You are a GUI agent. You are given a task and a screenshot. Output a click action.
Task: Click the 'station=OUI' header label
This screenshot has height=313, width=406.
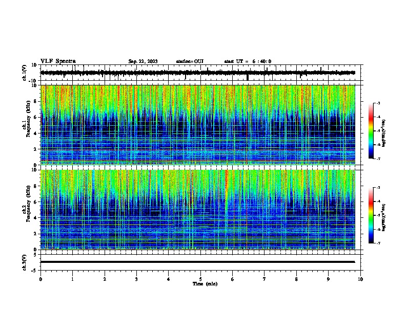190,61
